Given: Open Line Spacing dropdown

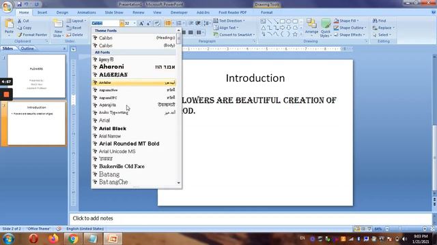Looking at the screenshot, I should (207, 23).
